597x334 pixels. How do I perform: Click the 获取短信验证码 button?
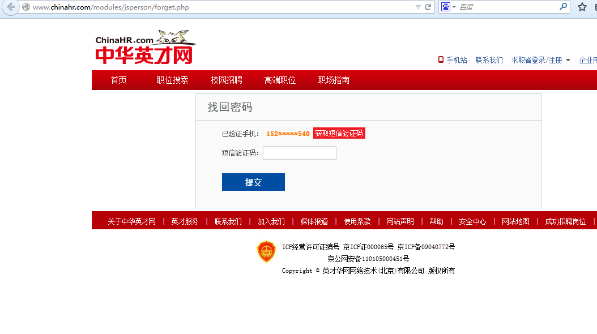339,133
